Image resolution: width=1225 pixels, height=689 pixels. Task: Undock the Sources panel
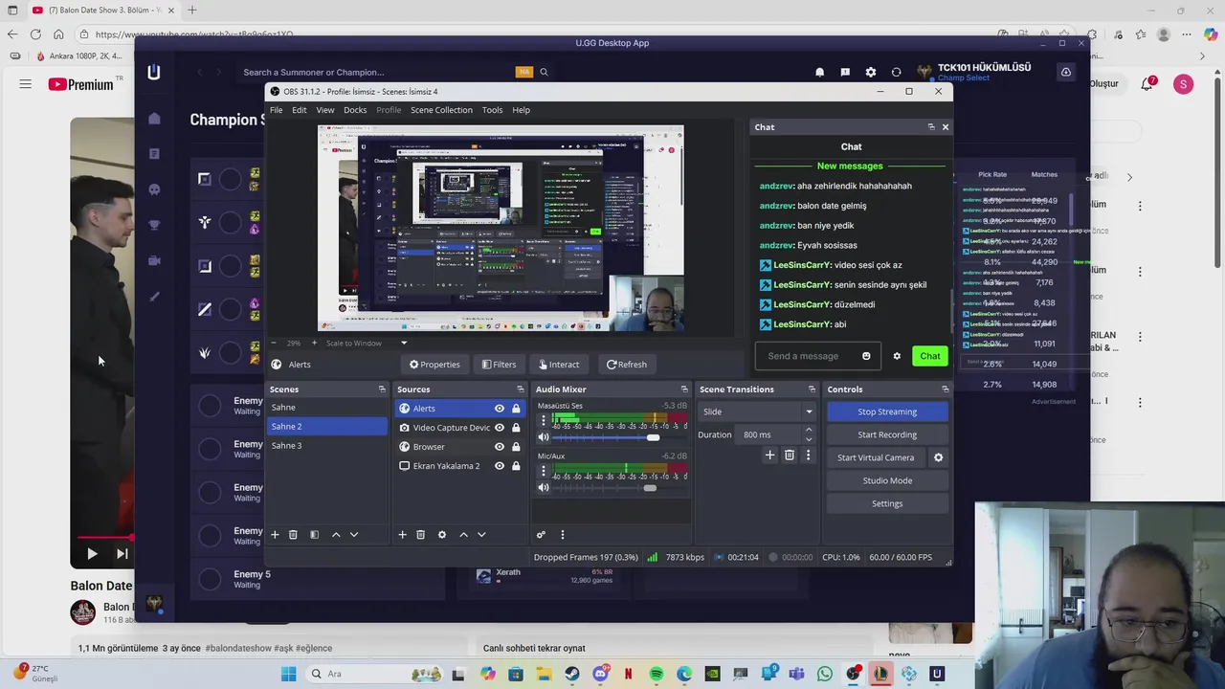pyautogui.click(x=520, y=389)
